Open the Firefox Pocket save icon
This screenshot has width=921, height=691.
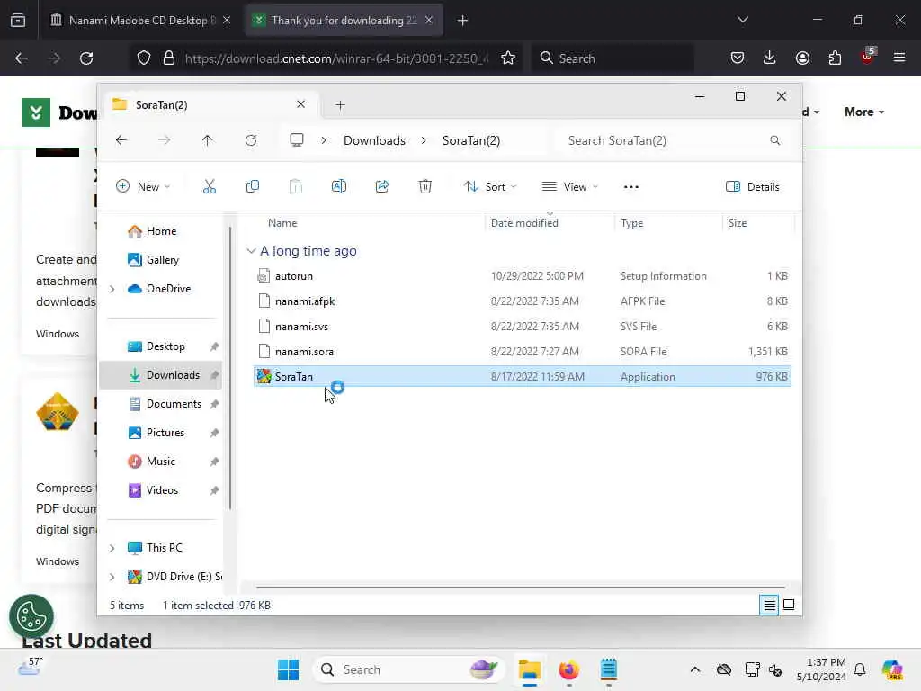[738, 58]
